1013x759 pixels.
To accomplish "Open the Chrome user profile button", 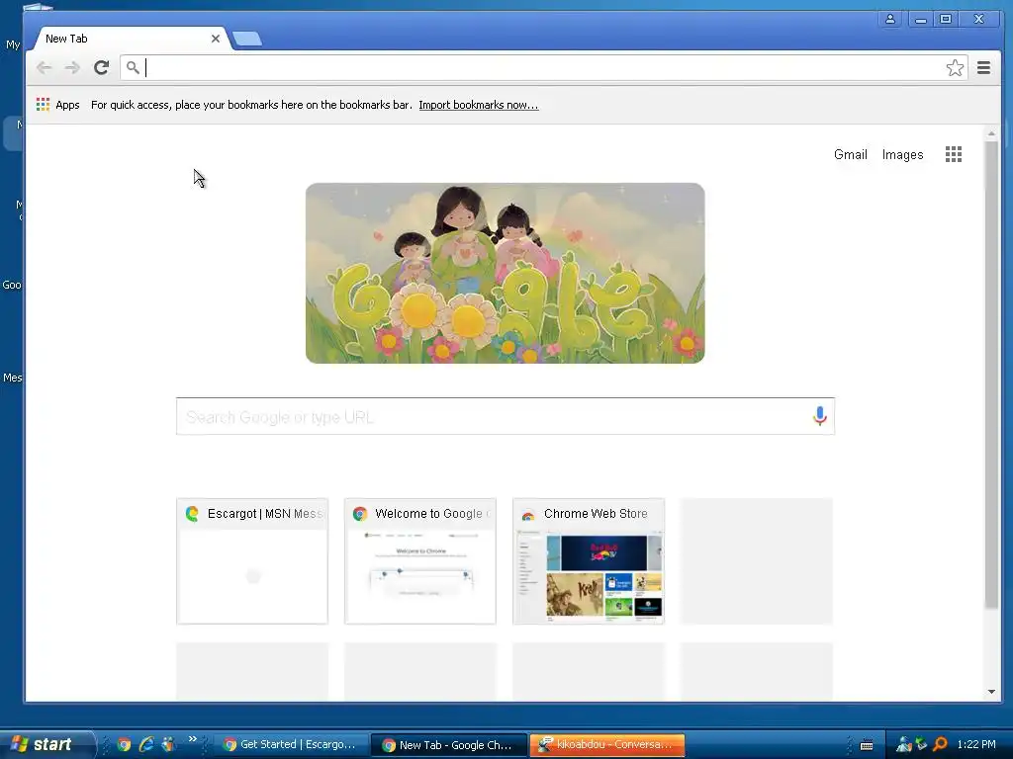I will pyautogui.click(x=890, y=20).
